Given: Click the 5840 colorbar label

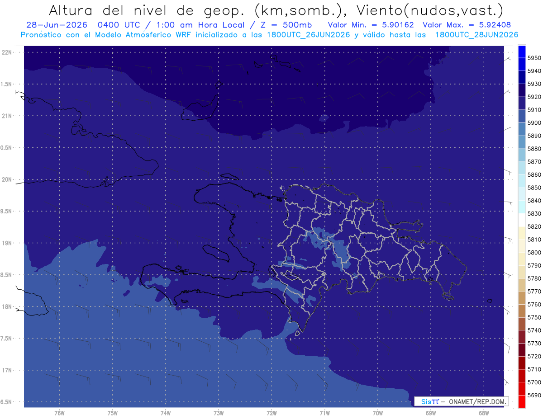Looking at the screenshot, I should [534, 201].
